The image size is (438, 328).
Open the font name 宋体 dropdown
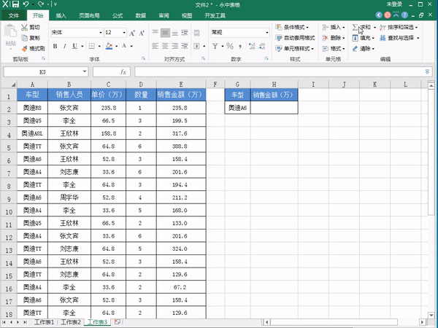[101, 33]
